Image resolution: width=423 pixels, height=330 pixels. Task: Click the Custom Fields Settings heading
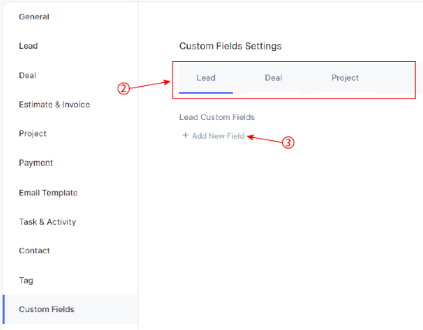[x=230, y=46]
